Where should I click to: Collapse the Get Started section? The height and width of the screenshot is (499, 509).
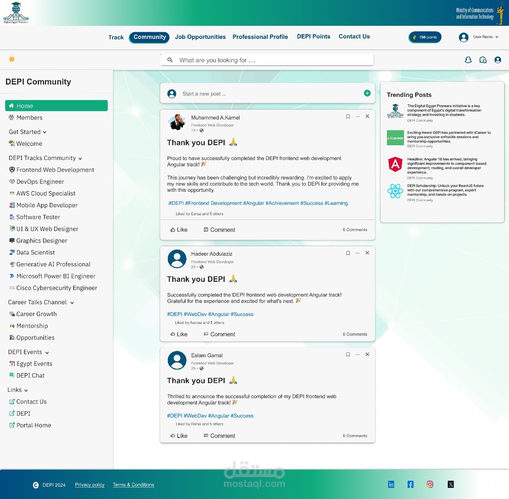[45, 132]
